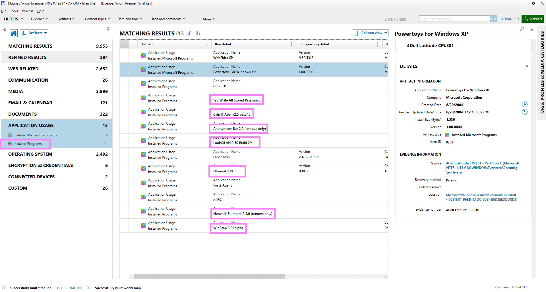Screen dimensions: 546x292
Task: Open the Key detail column options menu
Action: click(x=291, y=44)
